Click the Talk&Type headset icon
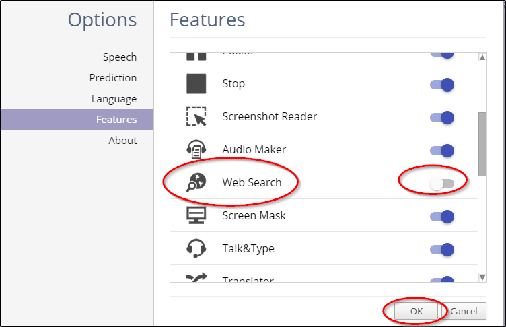The width and height of the screenshot is (506, 327). coord(196,248)
